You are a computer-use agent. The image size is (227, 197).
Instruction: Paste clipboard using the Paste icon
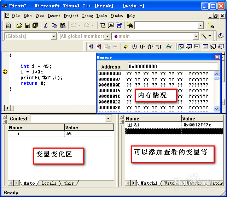pyautogui.click(x=63, y=25)
